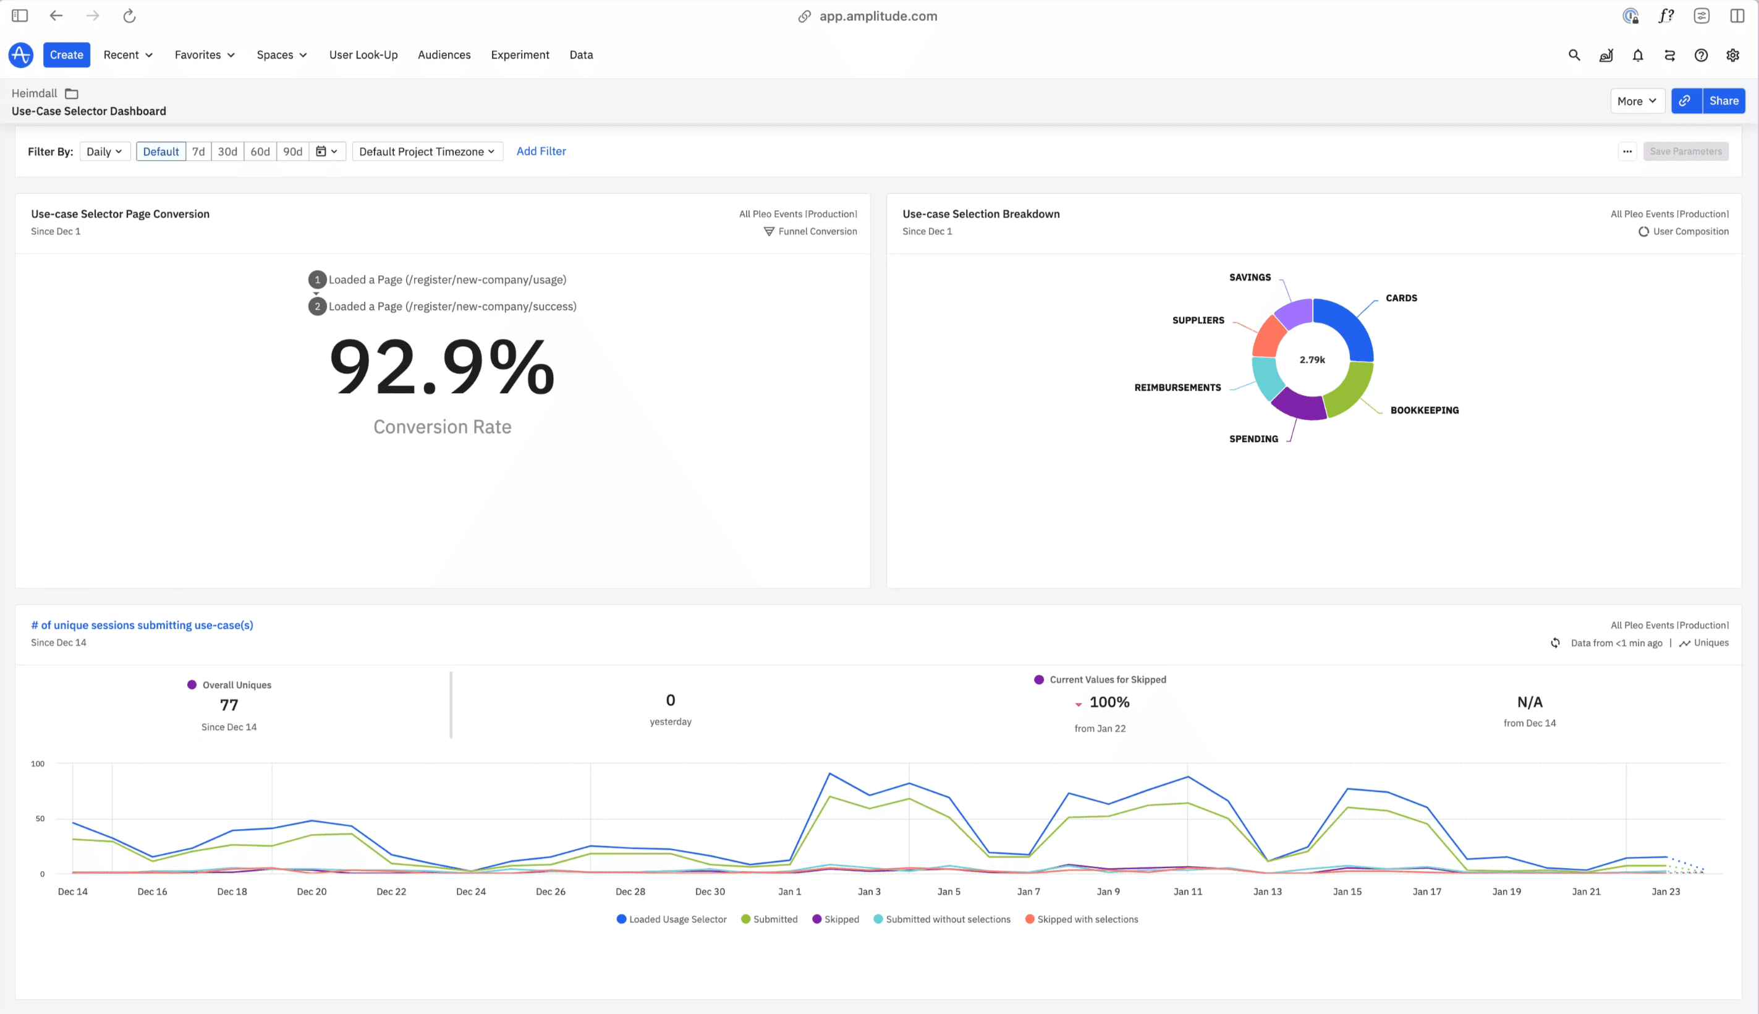Open User Look-Up in the nav bar
Viewport: 1759px width, 1014px height.
click(363, 55)
